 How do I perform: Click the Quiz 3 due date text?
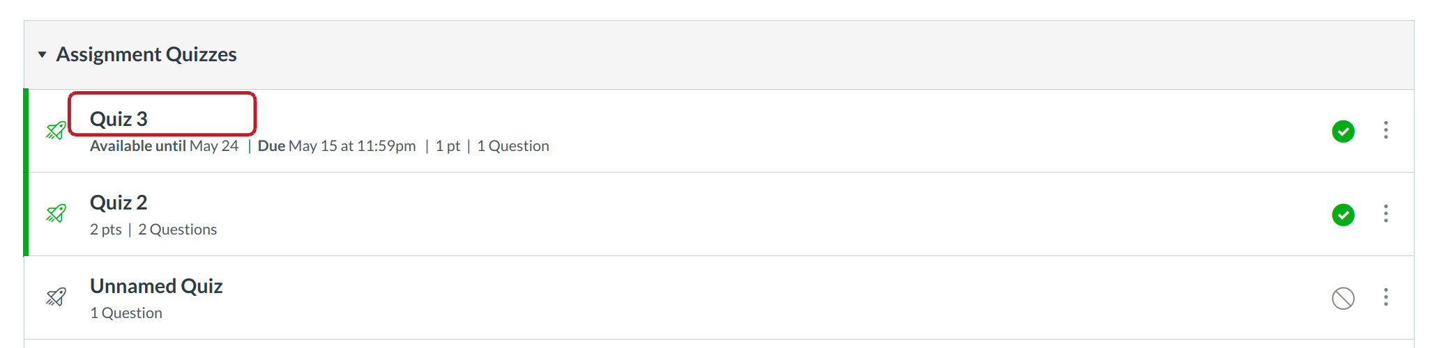[337, 146]
